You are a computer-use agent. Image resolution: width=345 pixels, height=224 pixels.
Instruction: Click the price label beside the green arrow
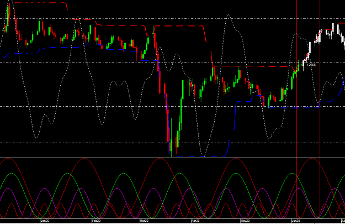tap(311, 65)
